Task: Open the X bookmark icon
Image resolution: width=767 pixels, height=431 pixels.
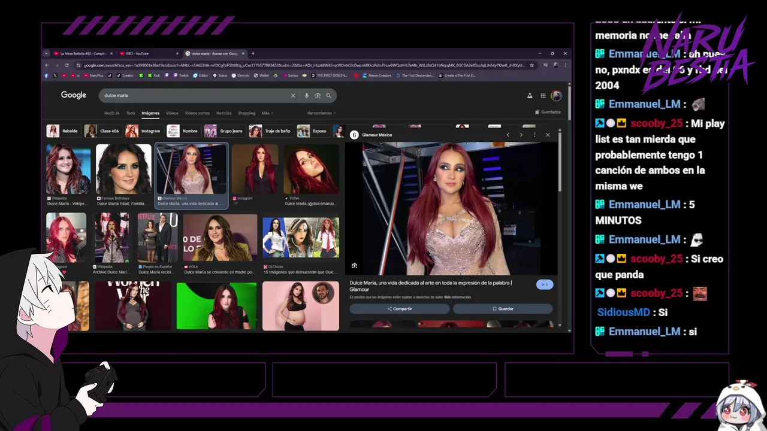Action: [55, 75]
